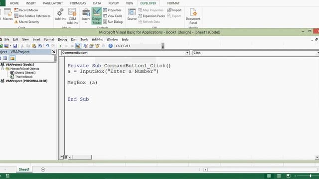Open the Insert controls dropdown
The width and height of the screenshot is (319, 179).
point(86,16)
